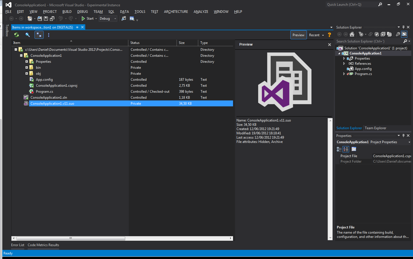Expand the obj folder in workspace tree
The image size is (413, 259).
tap(27, 74)
